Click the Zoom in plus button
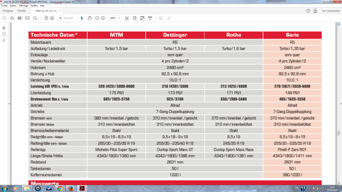The height and width of the screenshot is (192, 342). pyautogui.click(x=103, y=18)
